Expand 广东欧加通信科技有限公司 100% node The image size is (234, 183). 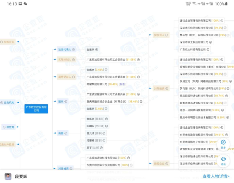[x=128, y=158]
